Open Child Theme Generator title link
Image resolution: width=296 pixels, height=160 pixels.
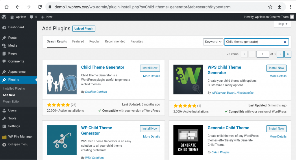point(103,67)
